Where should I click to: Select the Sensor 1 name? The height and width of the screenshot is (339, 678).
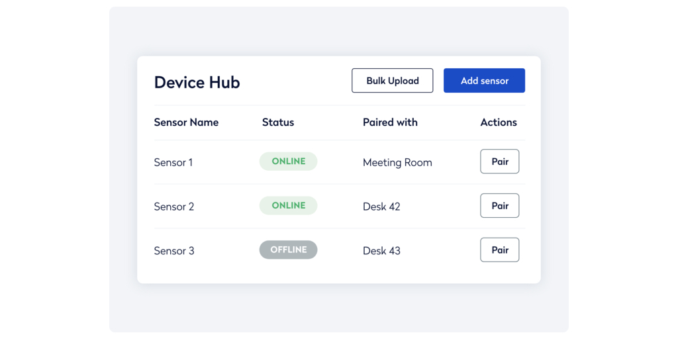173,162
